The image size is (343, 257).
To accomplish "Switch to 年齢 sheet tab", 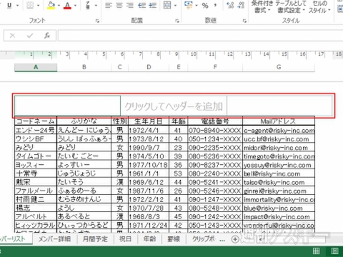I will pos(150,238).
